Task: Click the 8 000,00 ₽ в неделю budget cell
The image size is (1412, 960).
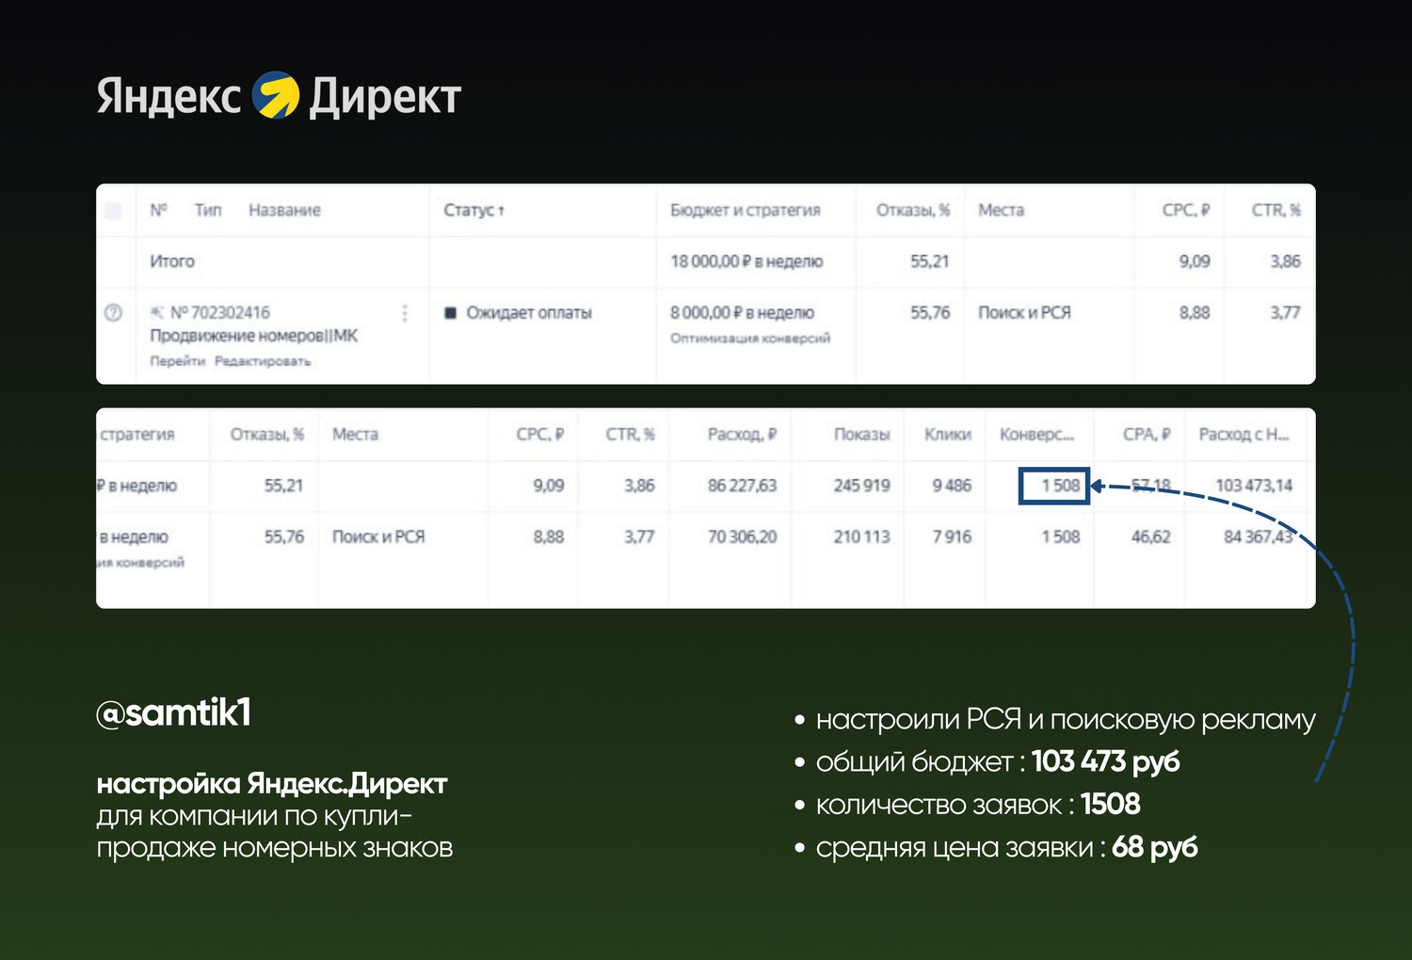Action: tap(742, 312)
